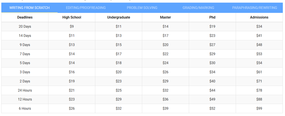The height and width of the screenshot is (116, 285).
Task: Click the High School column header
Action: click(x=72, y=18)
